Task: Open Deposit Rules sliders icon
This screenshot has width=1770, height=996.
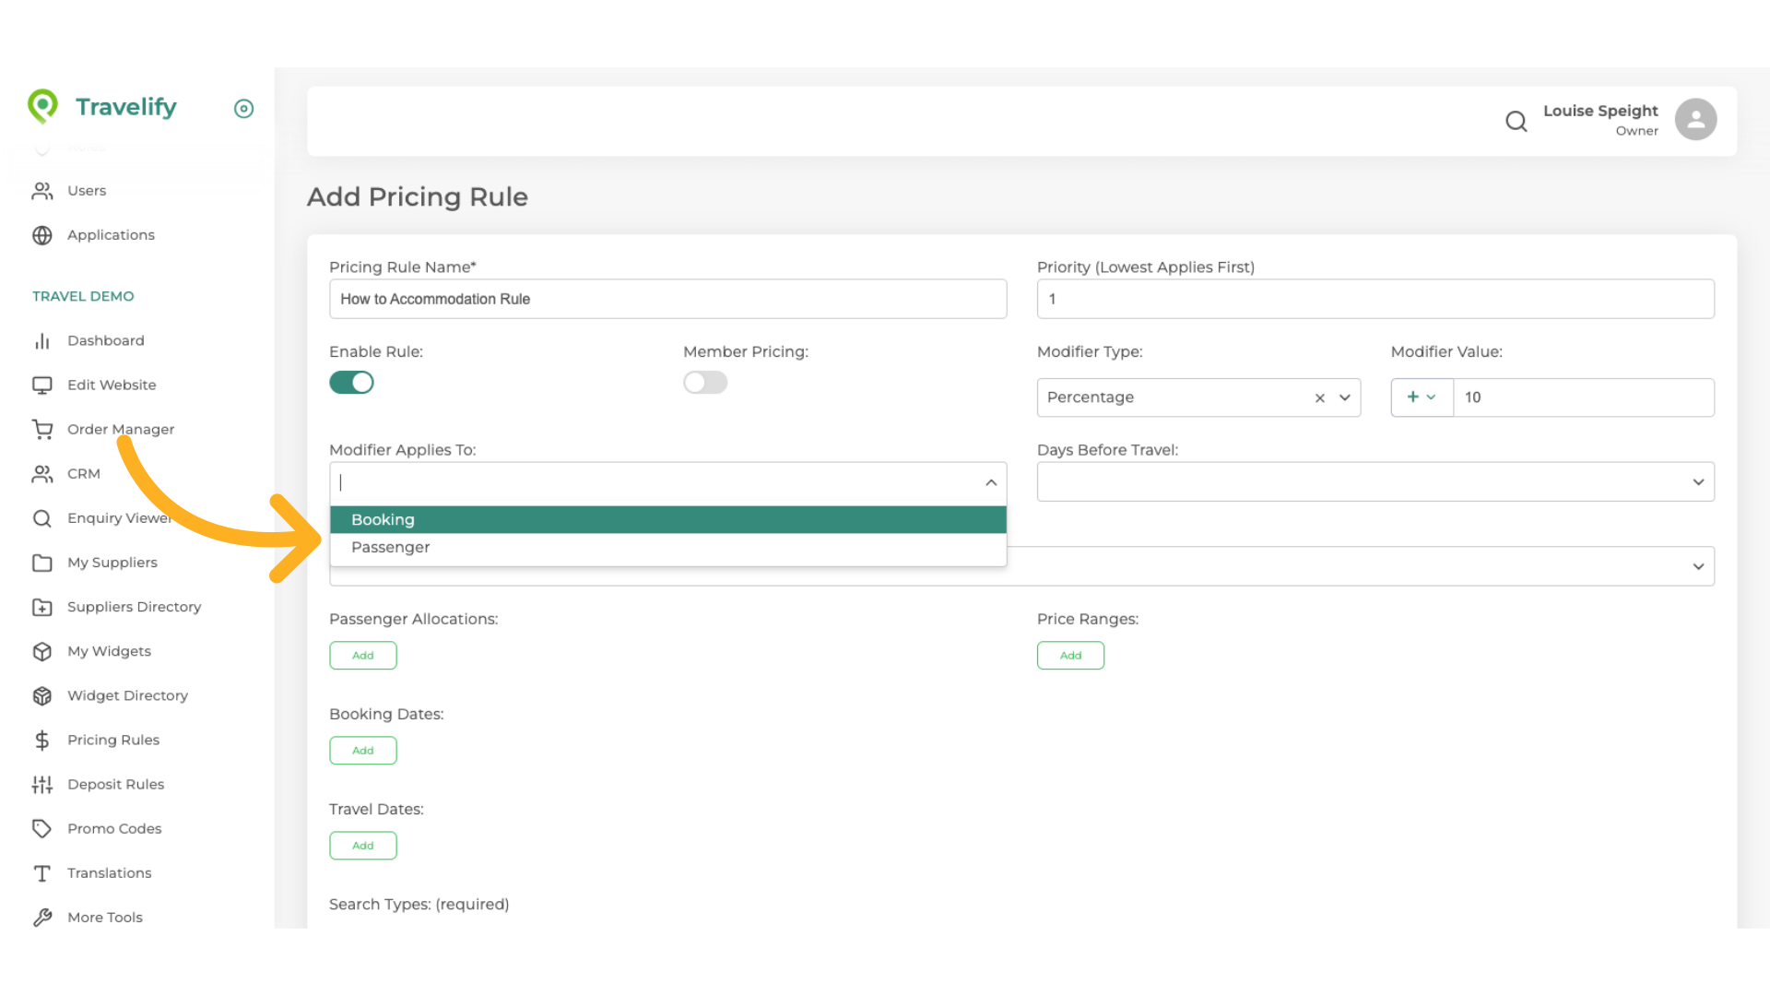Action: 42,784
